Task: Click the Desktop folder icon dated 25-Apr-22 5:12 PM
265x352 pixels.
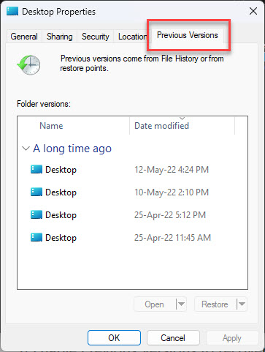Action: coord(37,214)
